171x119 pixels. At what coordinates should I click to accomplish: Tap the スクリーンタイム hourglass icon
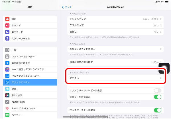tap(7, 38)
